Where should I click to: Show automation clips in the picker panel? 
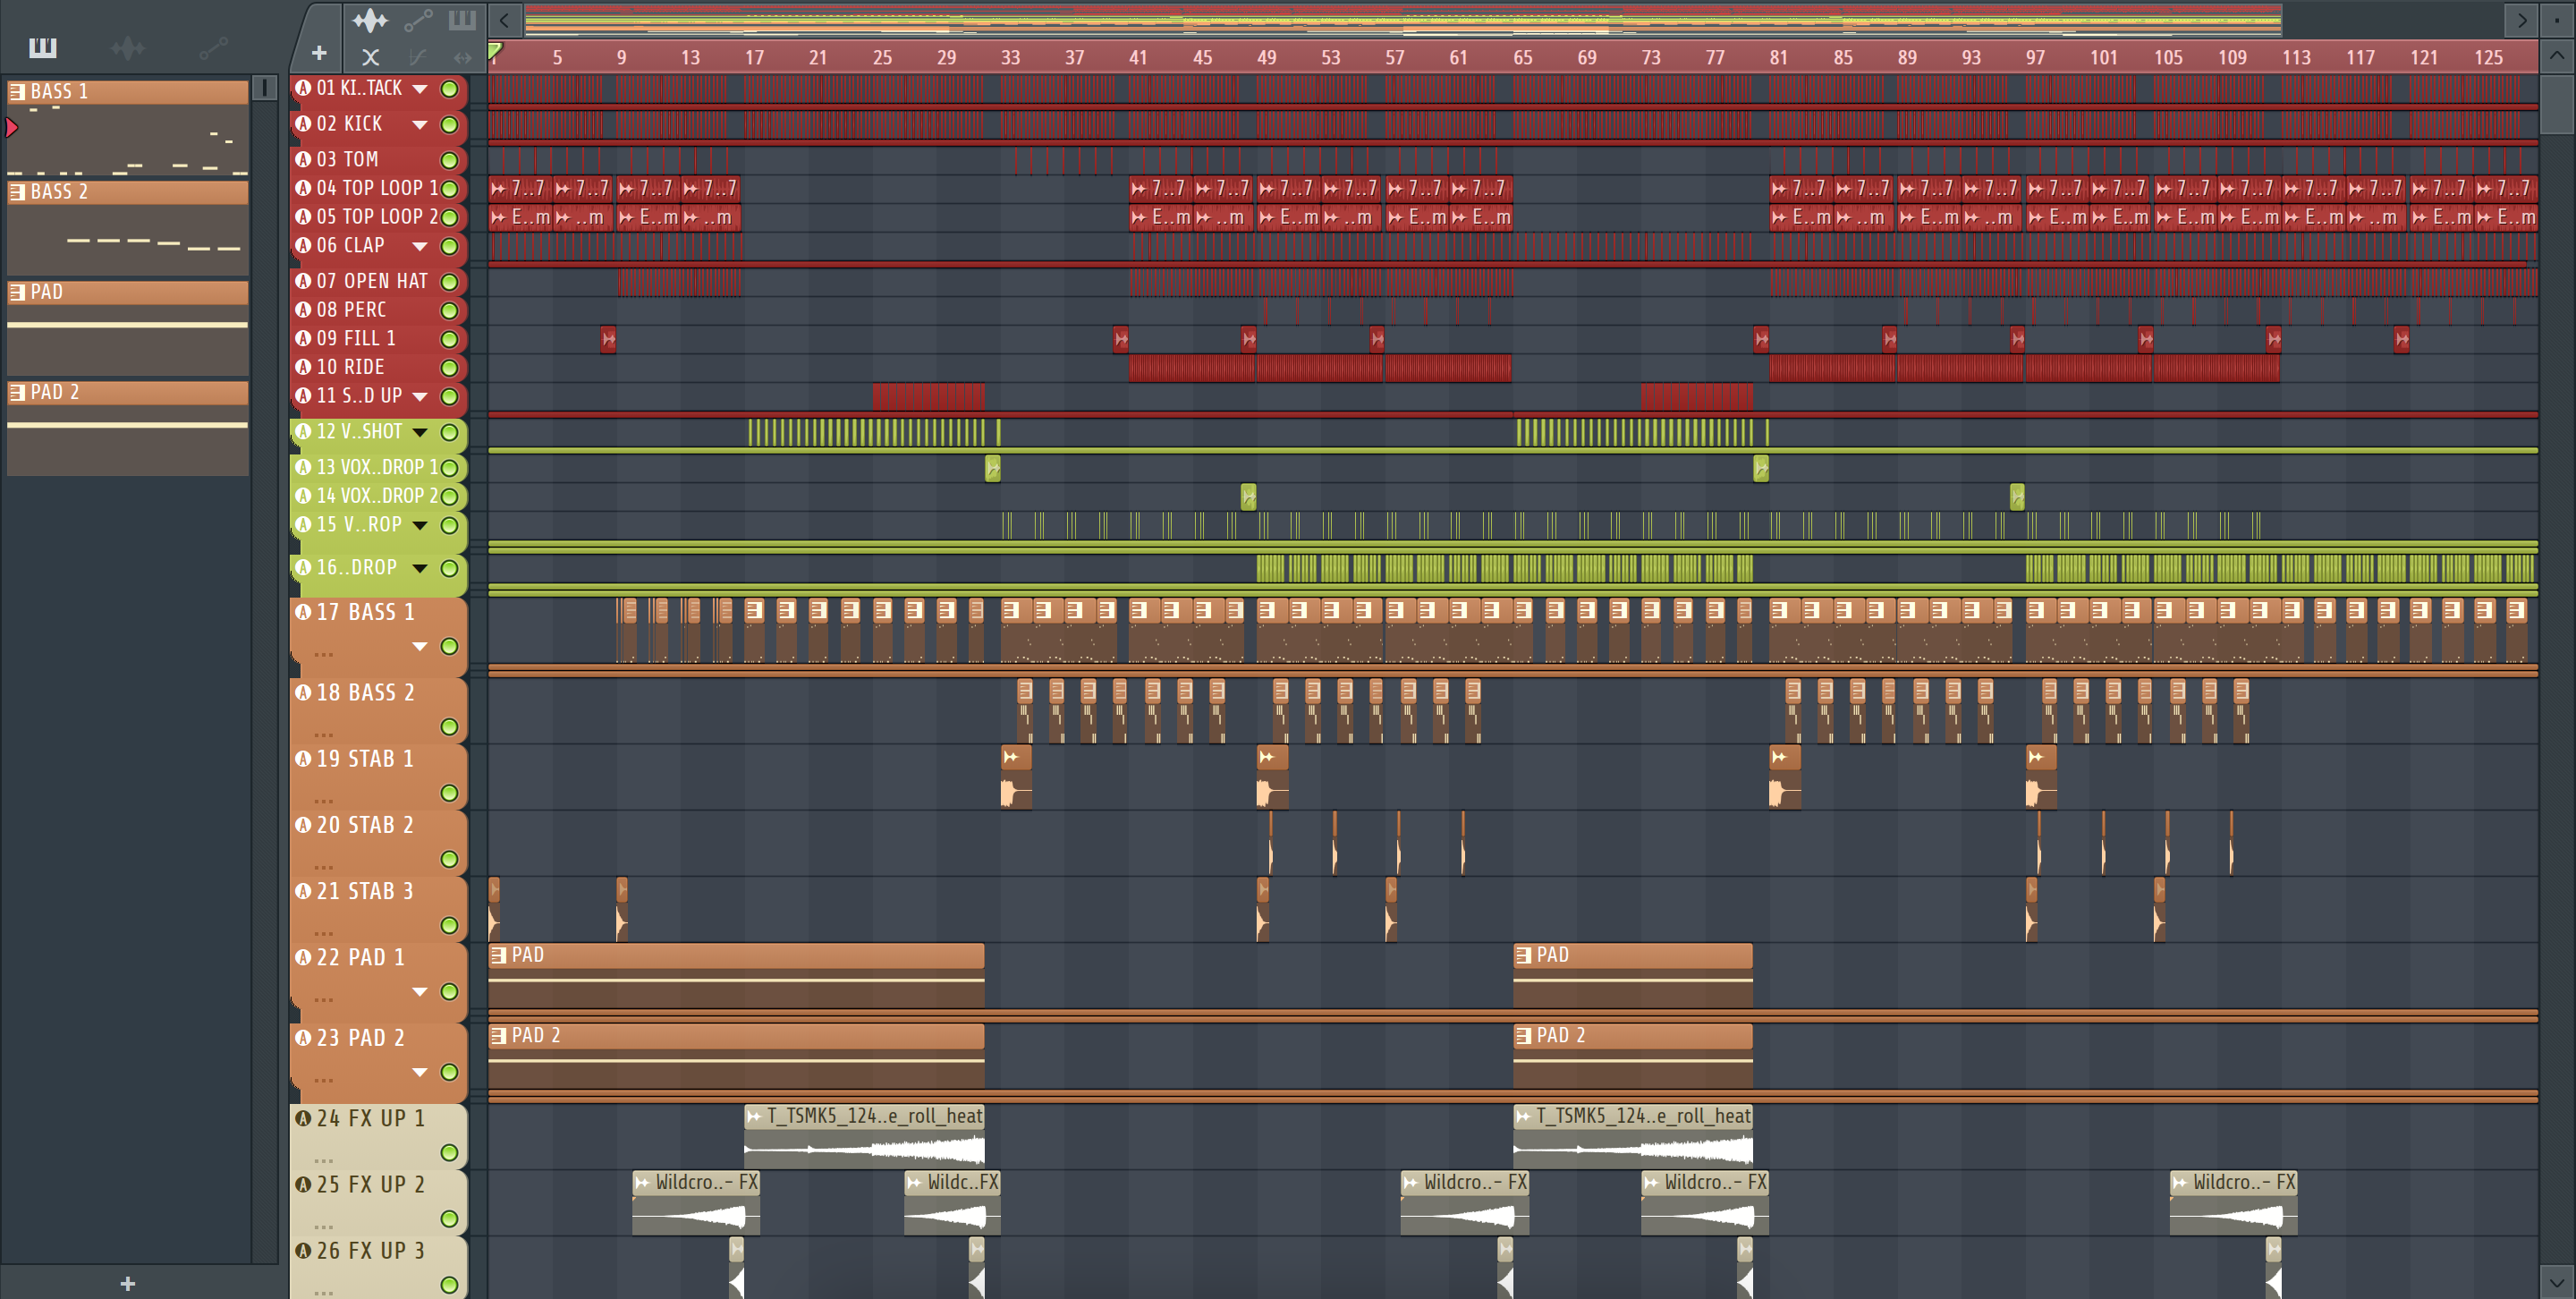click(x=213, y=48)
